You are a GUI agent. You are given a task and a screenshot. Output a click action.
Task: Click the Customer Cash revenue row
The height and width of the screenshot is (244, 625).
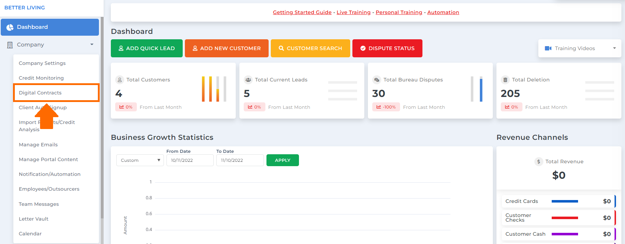559,234
